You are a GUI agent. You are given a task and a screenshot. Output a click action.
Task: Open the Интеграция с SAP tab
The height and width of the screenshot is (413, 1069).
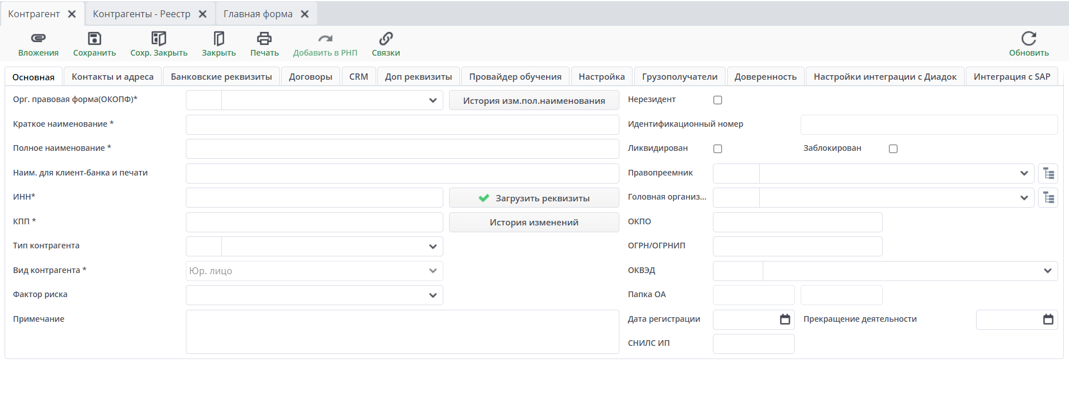tap(1012, 77)
